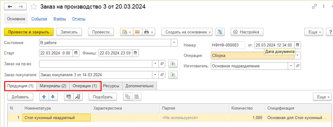Viewport: 333px width, 127px height.
Task: Copy rows with the copy icon
Action: (x=127, y=97)
